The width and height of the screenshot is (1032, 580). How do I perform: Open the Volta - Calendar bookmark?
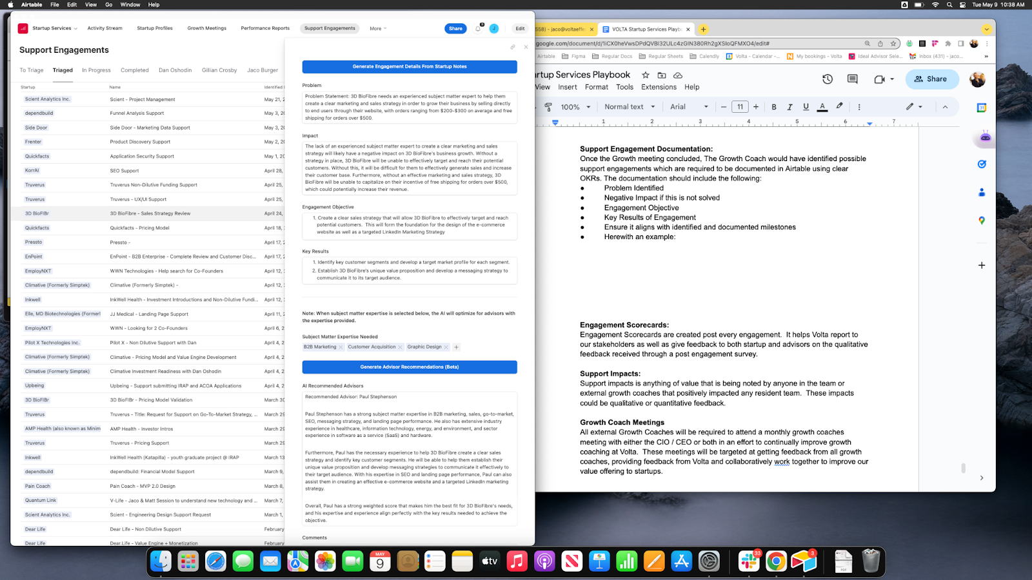(x=753, y=56)
